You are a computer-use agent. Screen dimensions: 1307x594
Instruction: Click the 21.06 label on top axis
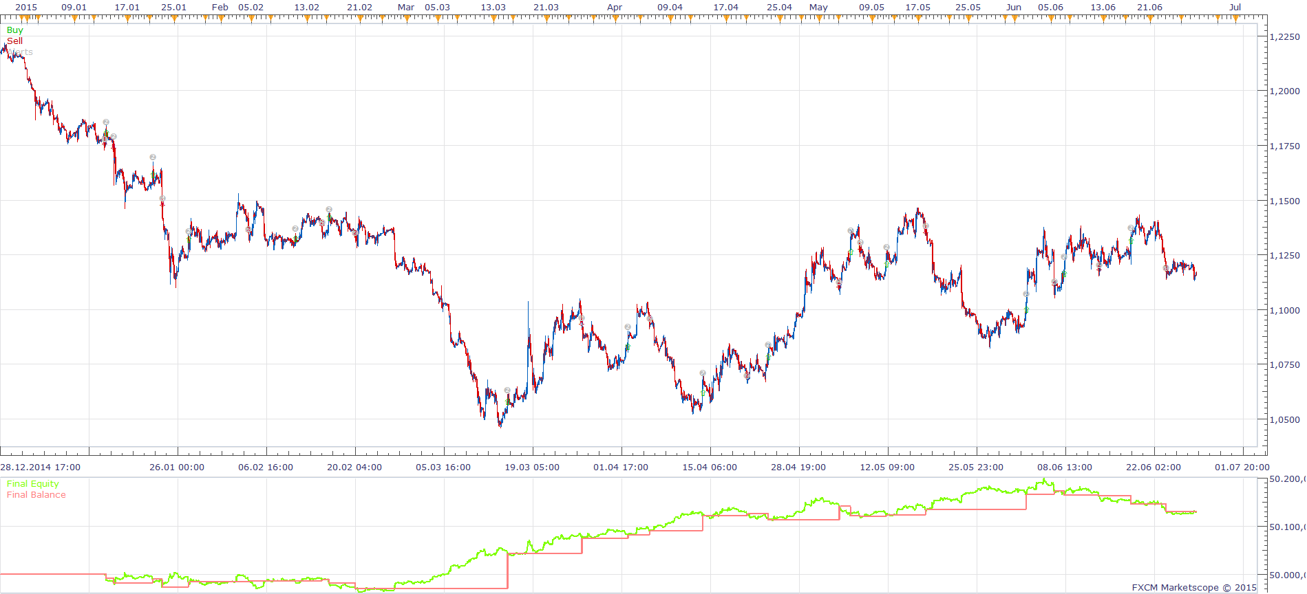(1150, 8)
